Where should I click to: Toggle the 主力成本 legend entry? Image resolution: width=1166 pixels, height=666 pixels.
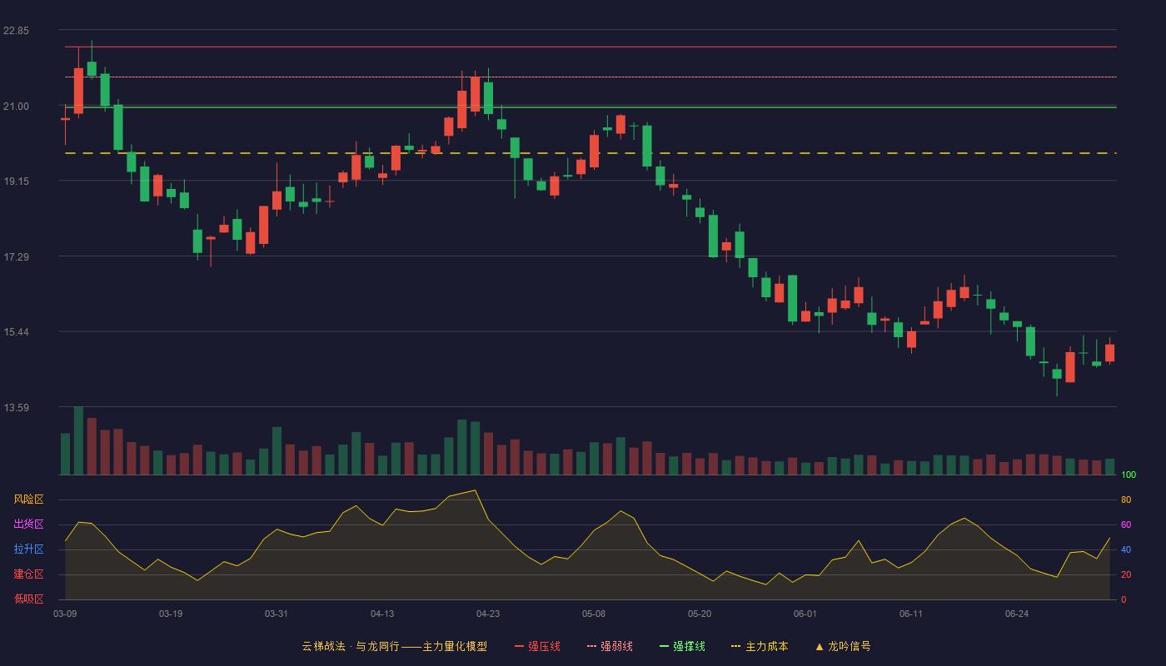760,646
